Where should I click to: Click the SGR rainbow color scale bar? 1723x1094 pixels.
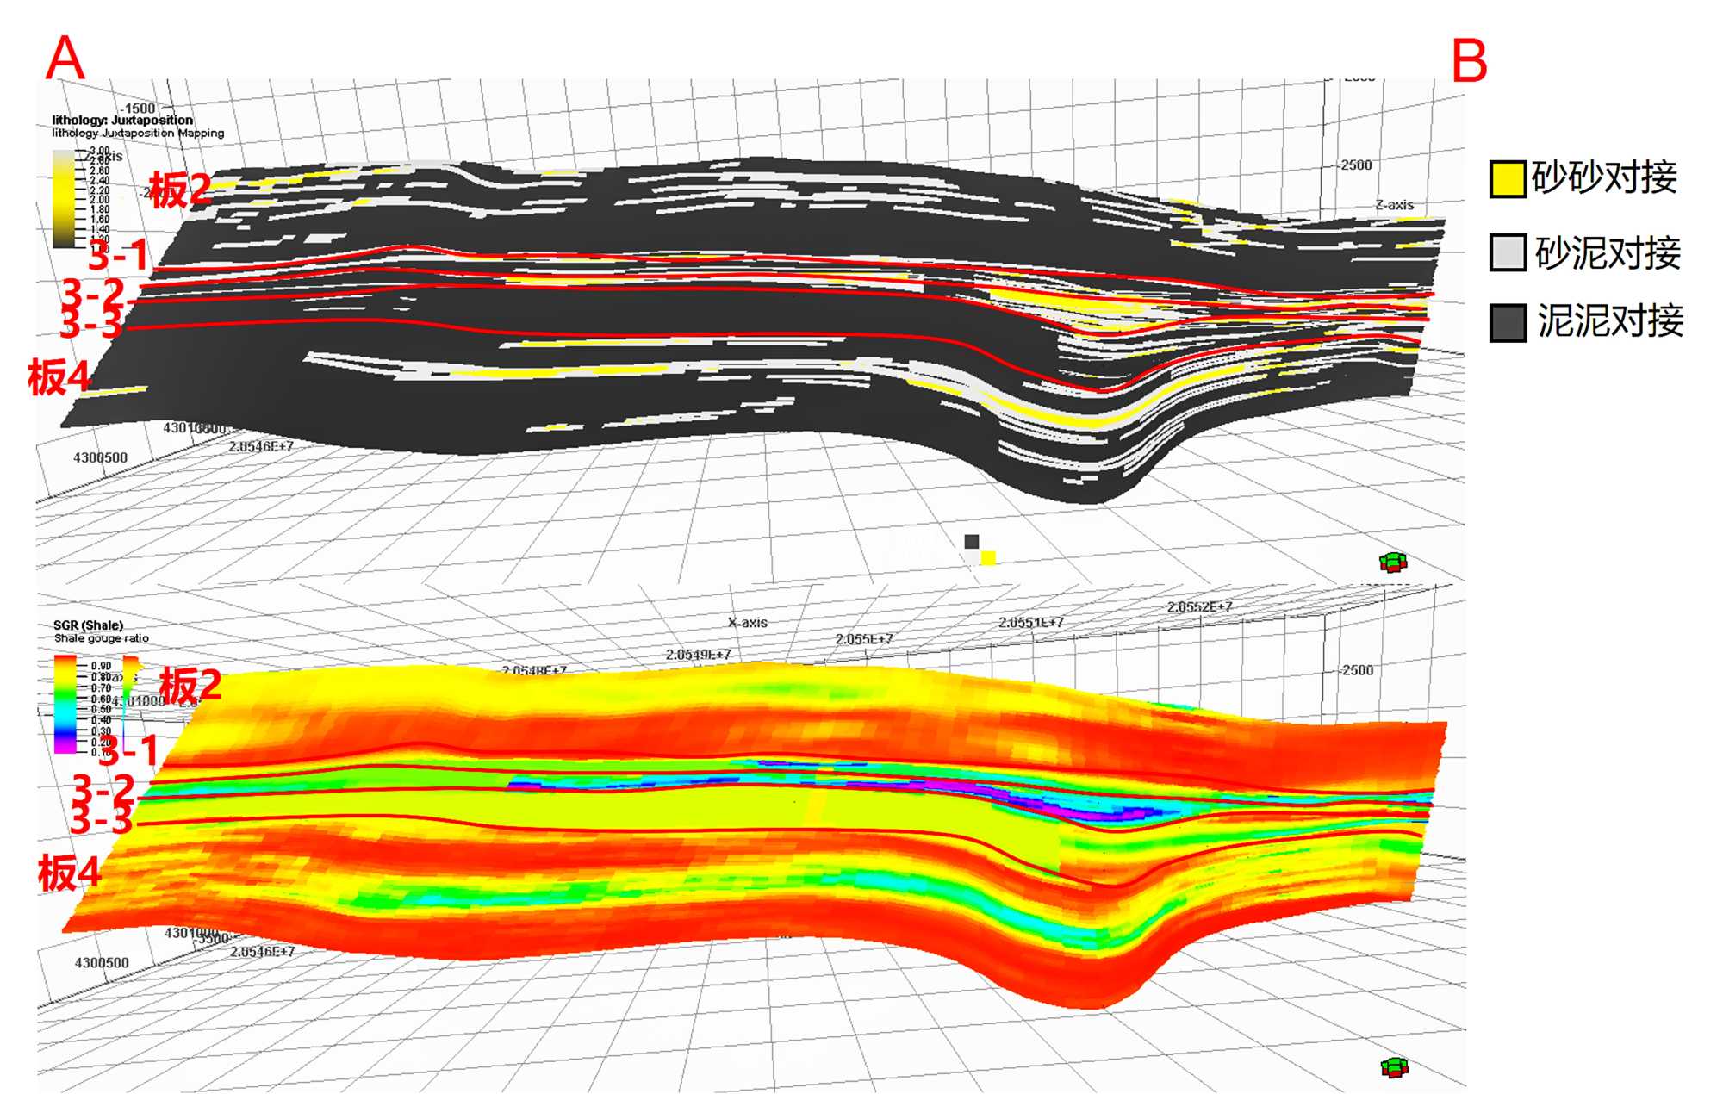(x=65, y=704)
